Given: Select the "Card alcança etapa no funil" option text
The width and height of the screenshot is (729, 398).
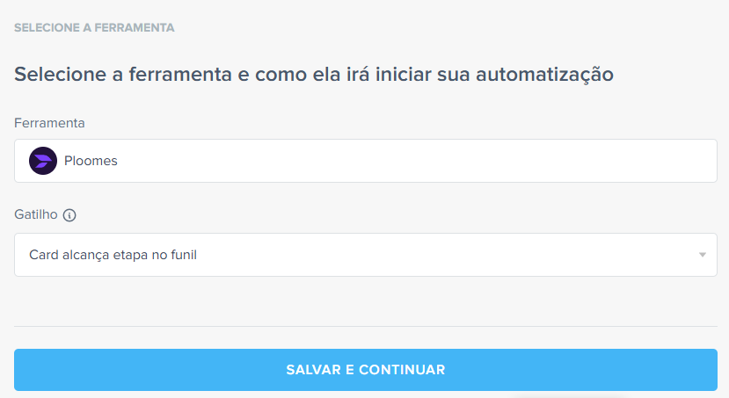Looking at the screenshot, I should click(113, 255).
